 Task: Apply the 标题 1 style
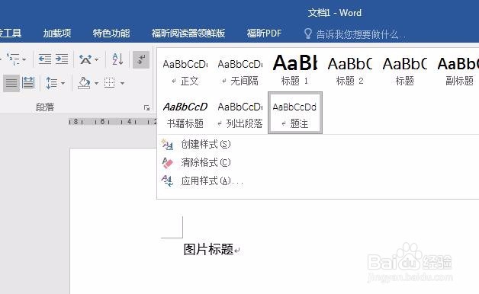pos(295,72)
